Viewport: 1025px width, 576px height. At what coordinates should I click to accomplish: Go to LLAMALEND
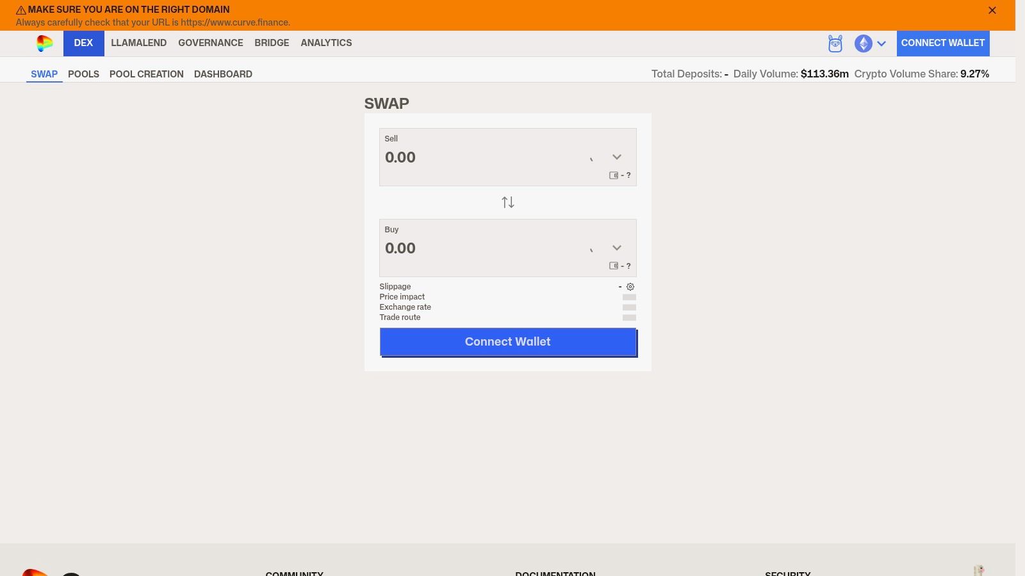139,43
